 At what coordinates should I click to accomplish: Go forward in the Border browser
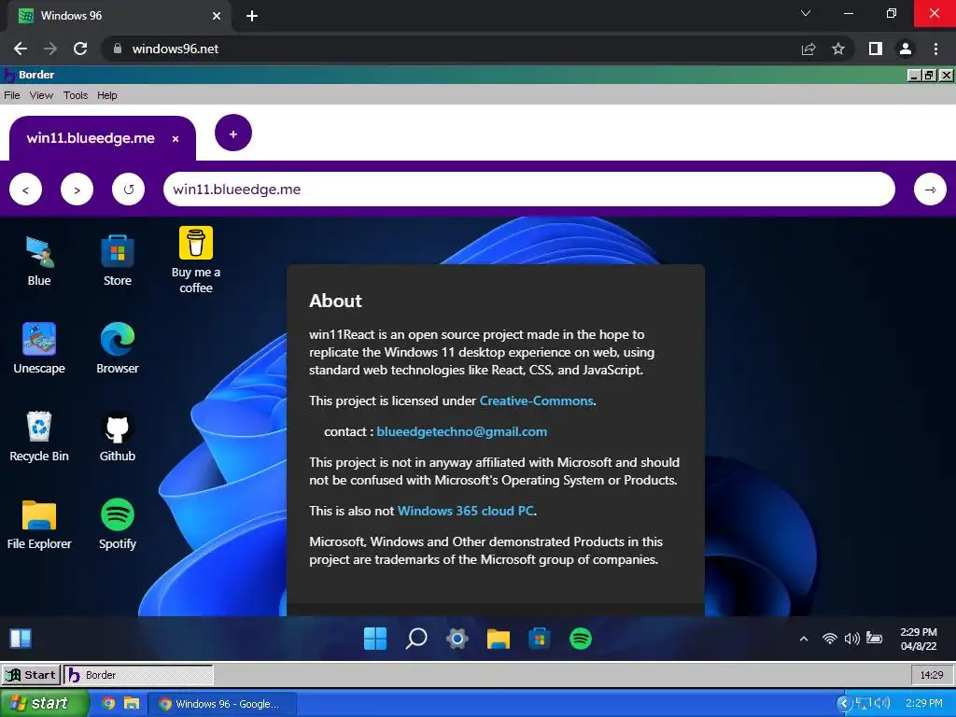pyautogui.click(x=77, y=190)
